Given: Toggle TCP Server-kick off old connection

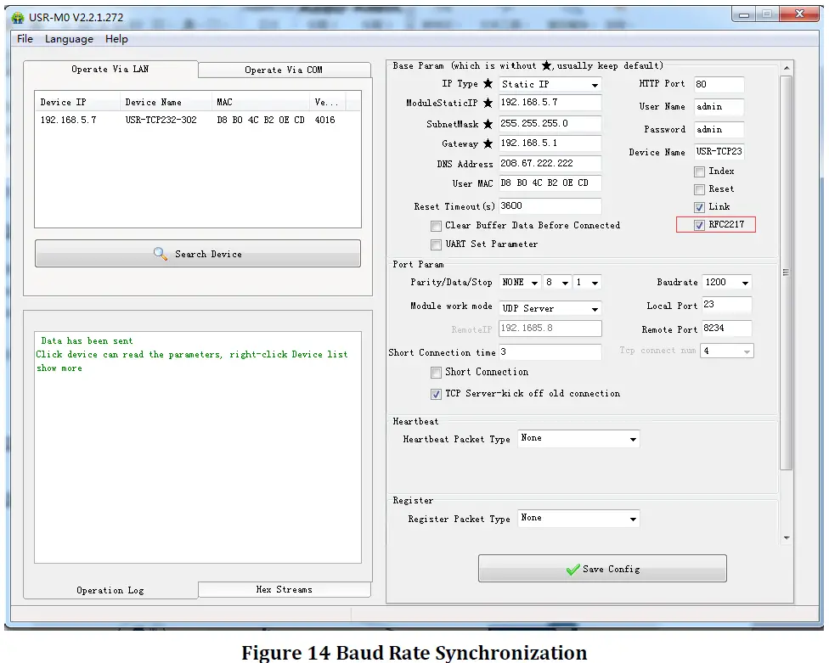Looking at the screenshot, I should pyautogui.click(x=437, y=394).
